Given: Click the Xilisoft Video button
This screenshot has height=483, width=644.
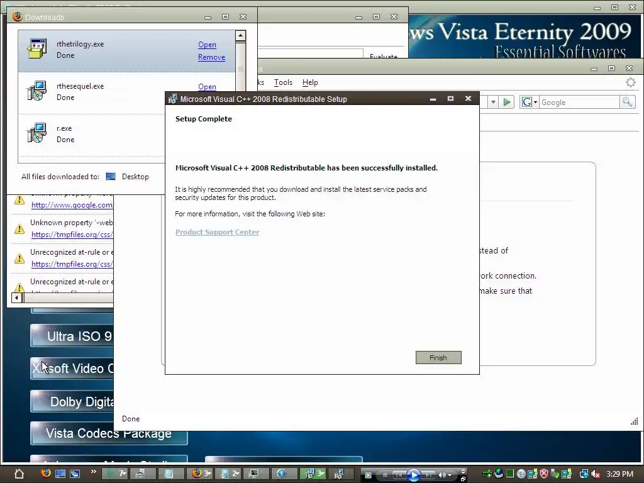Looking at the screenshot, I should click(72, 368).
